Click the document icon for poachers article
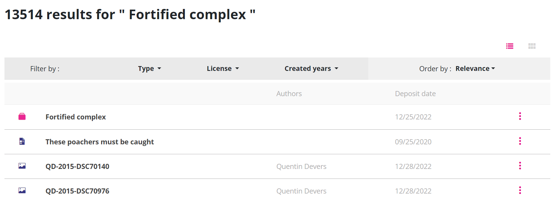557x198 pixels. coord(22,141)
